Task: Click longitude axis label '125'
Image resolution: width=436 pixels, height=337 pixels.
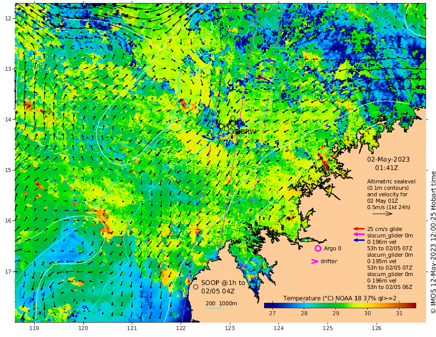Action: click(328, 328)
